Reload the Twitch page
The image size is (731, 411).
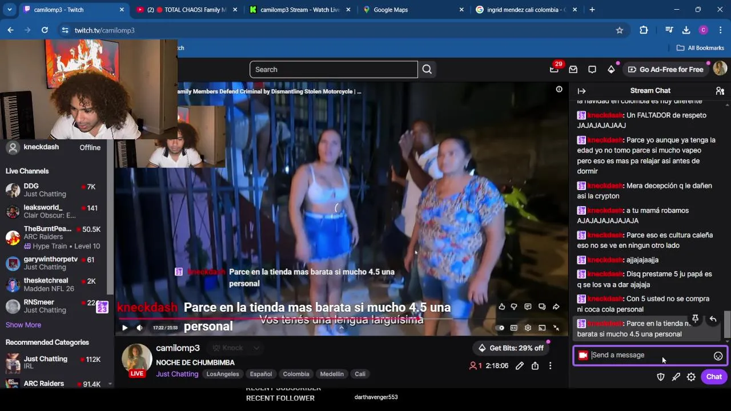pyautogui.click(x=45, y=30)
